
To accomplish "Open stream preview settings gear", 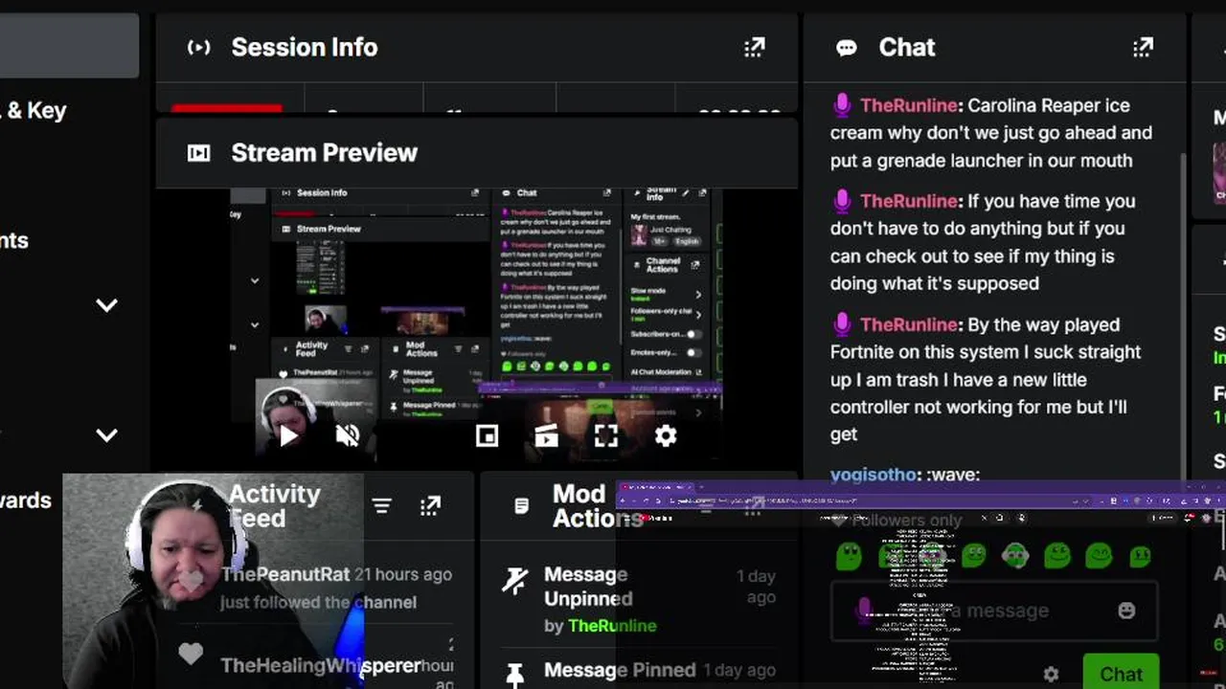I will click(x=666, y=436).
